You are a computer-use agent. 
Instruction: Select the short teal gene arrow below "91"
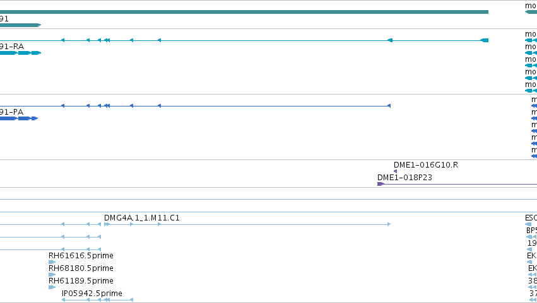(21, 25)
